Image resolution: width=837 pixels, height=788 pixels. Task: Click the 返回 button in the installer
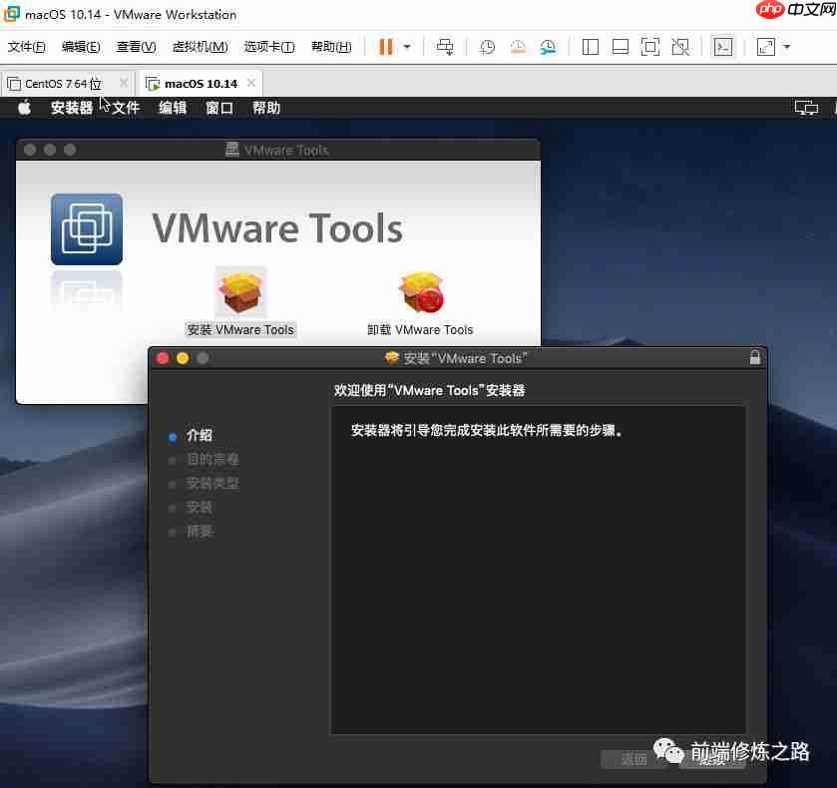pos(634,759)
